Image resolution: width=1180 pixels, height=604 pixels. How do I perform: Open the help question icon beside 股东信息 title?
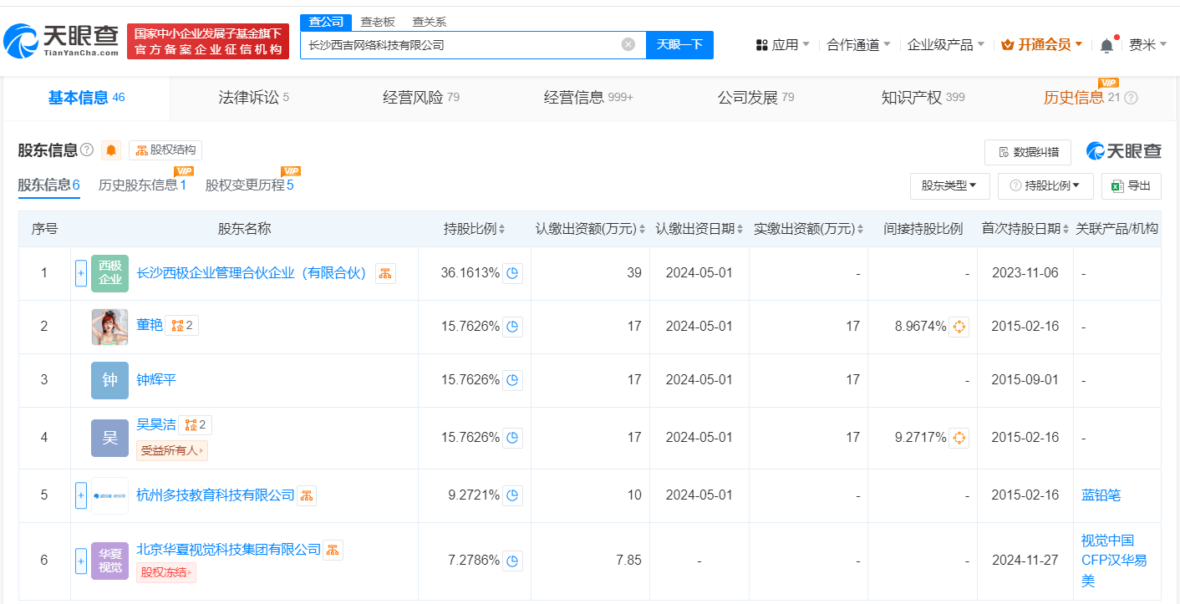[87, 150]
